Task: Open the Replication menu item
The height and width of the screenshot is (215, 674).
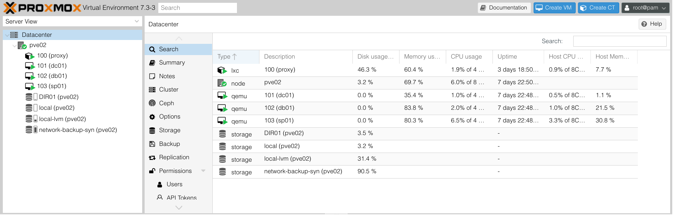Action: click(x=178, y=157)
